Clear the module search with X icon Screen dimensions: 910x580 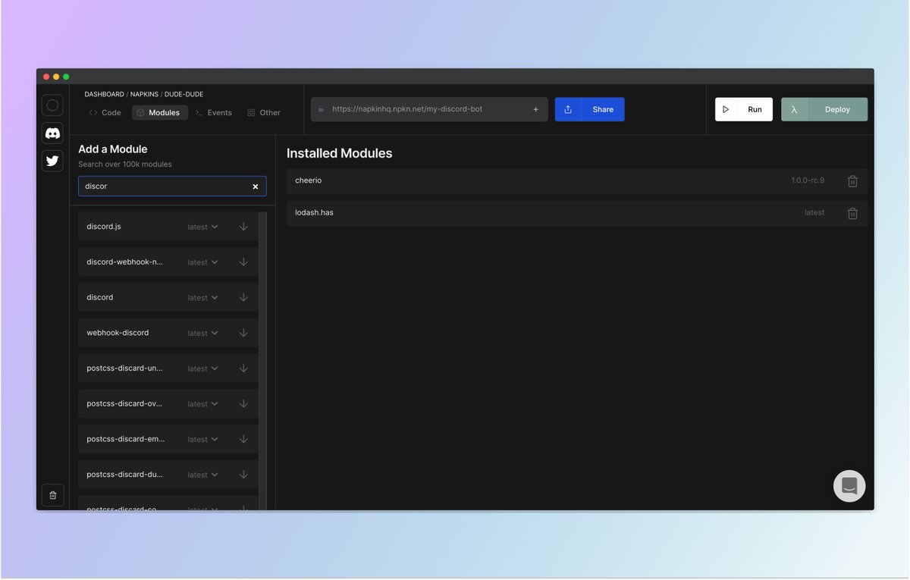[x=256, y=187]
